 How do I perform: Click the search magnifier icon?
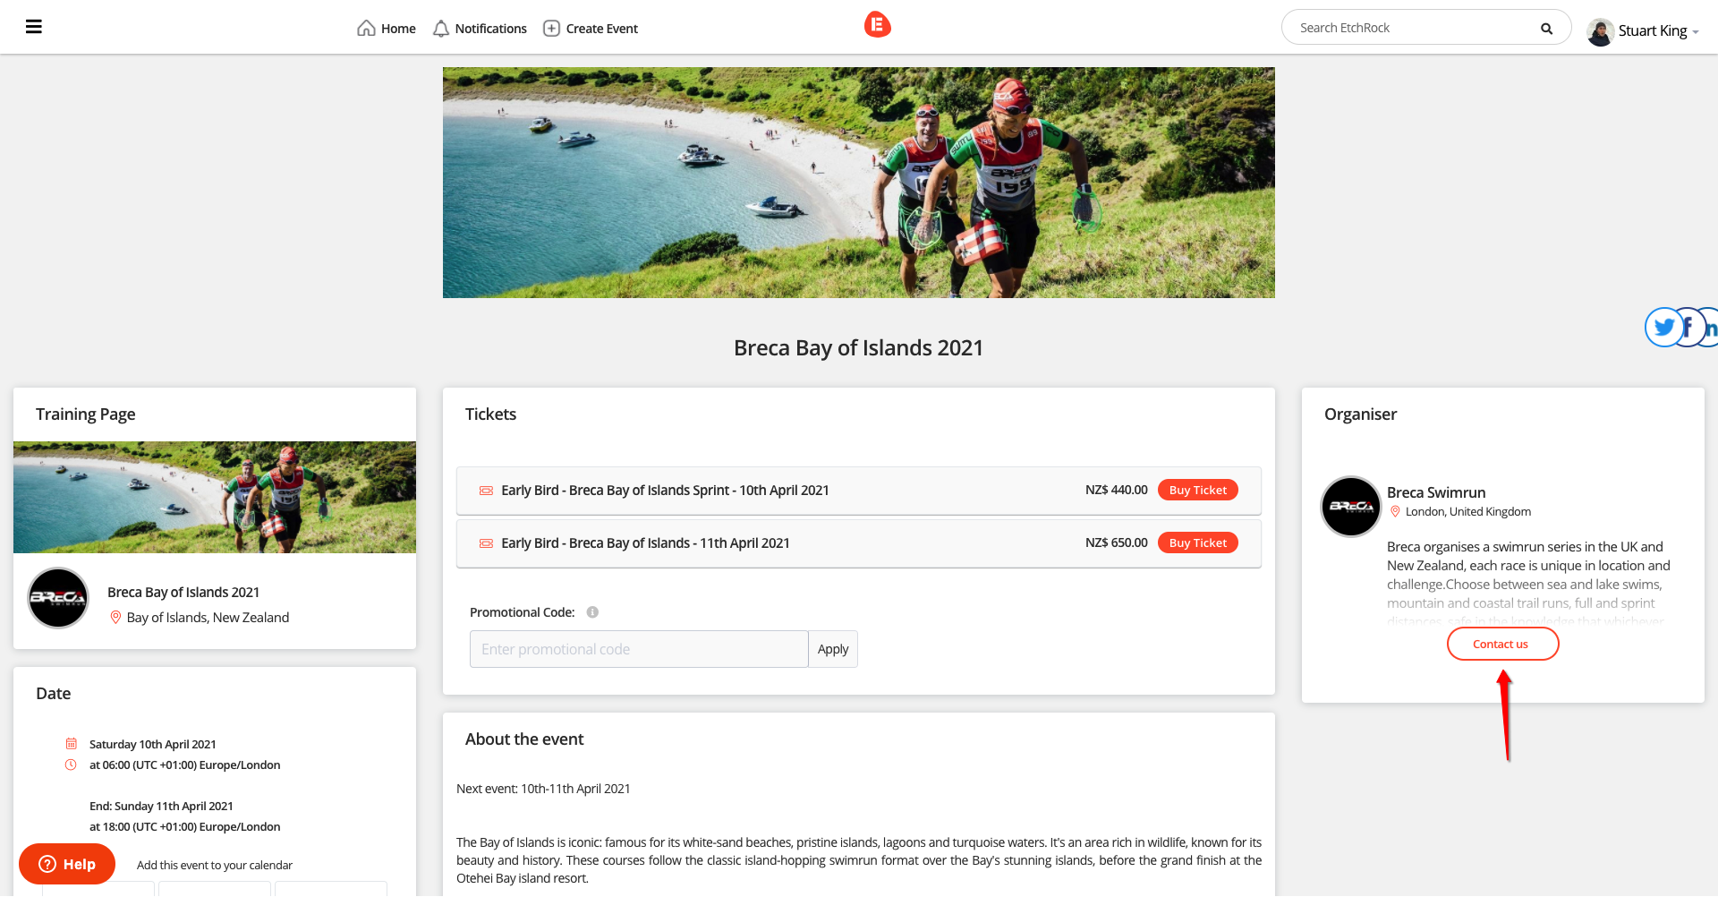[x=1546, y=29]
